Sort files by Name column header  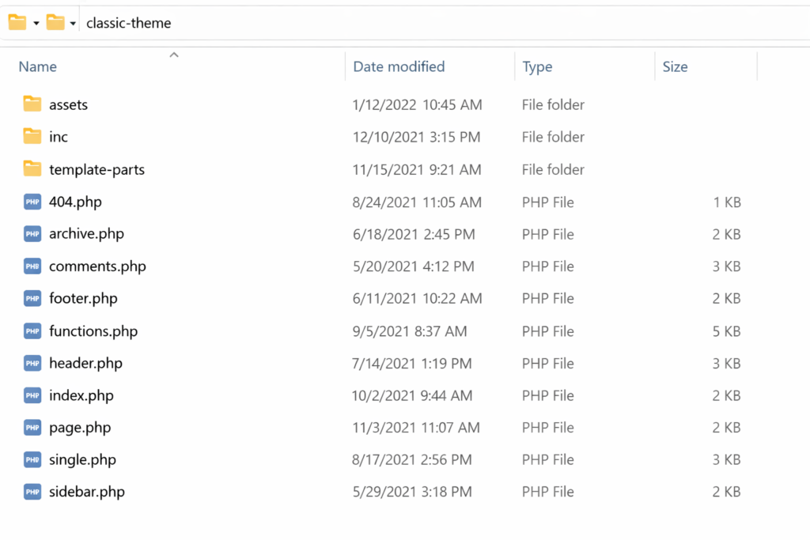point(38,67)
